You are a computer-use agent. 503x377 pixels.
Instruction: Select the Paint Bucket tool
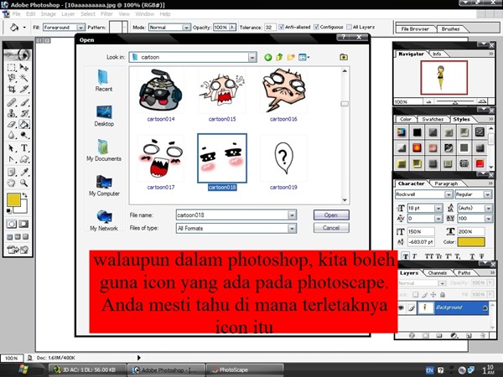point(24,124)
